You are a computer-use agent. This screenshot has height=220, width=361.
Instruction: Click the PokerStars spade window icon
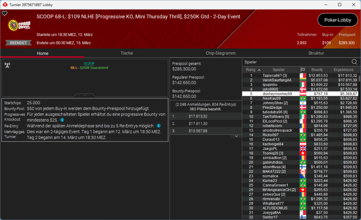[4, 5]
